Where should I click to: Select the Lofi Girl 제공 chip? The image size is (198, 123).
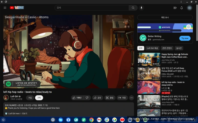point(152,48)
